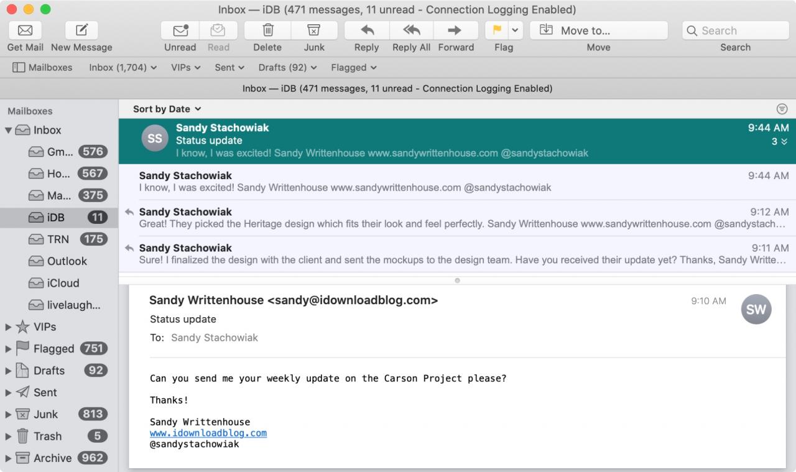This screenshot has height=472, width=796.
Task: Mark the message as Unread
Action: point(180,30)
